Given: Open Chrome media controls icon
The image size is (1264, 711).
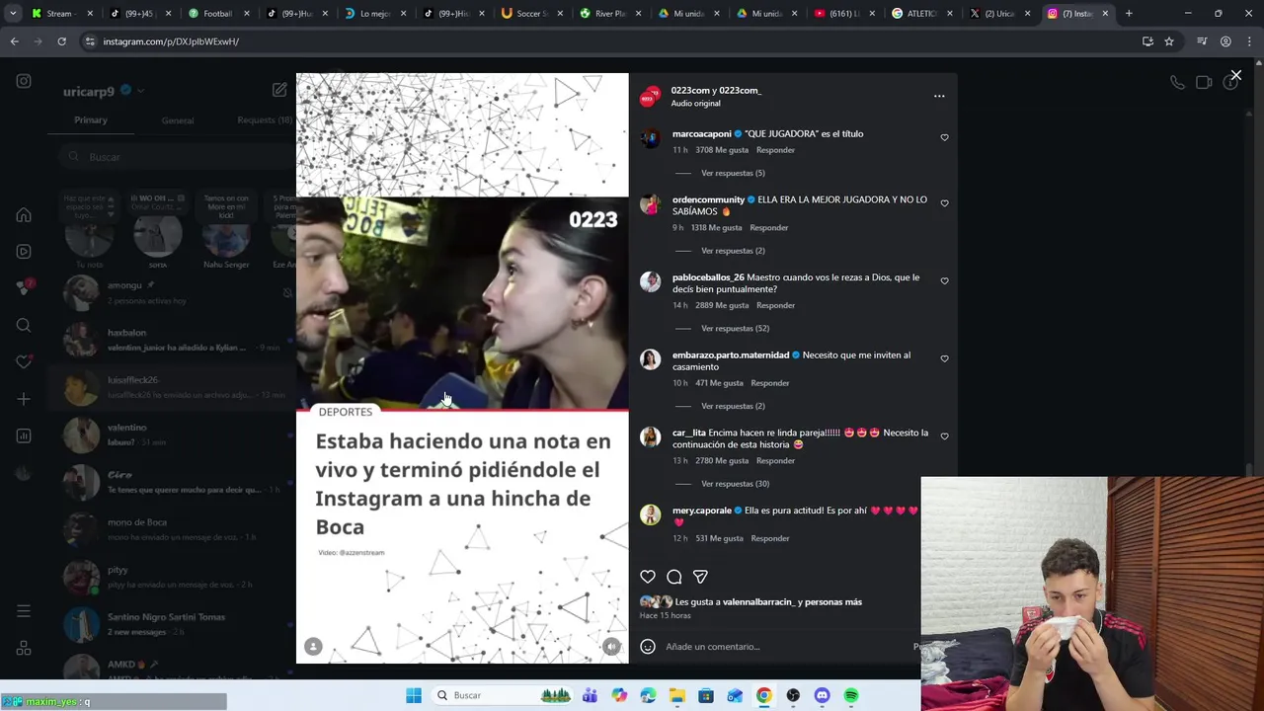Looking at the screenshot, I should [x=1202, y=41].
